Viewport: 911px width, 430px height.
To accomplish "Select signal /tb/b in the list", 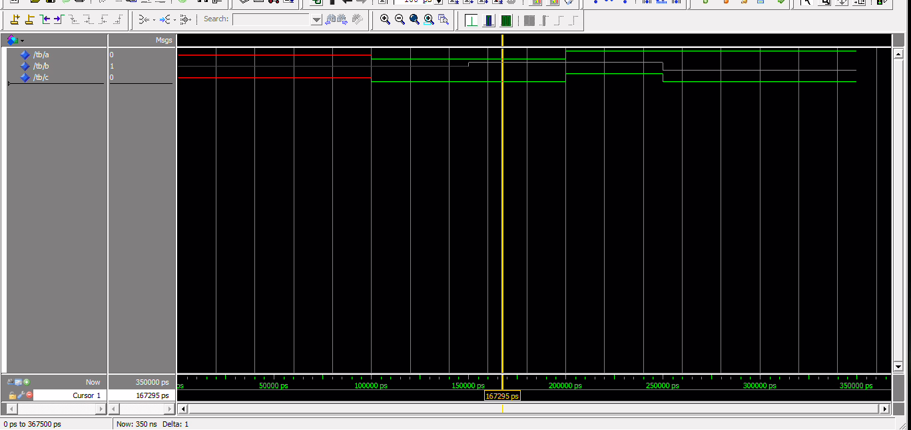I will (x=41, y=66).
